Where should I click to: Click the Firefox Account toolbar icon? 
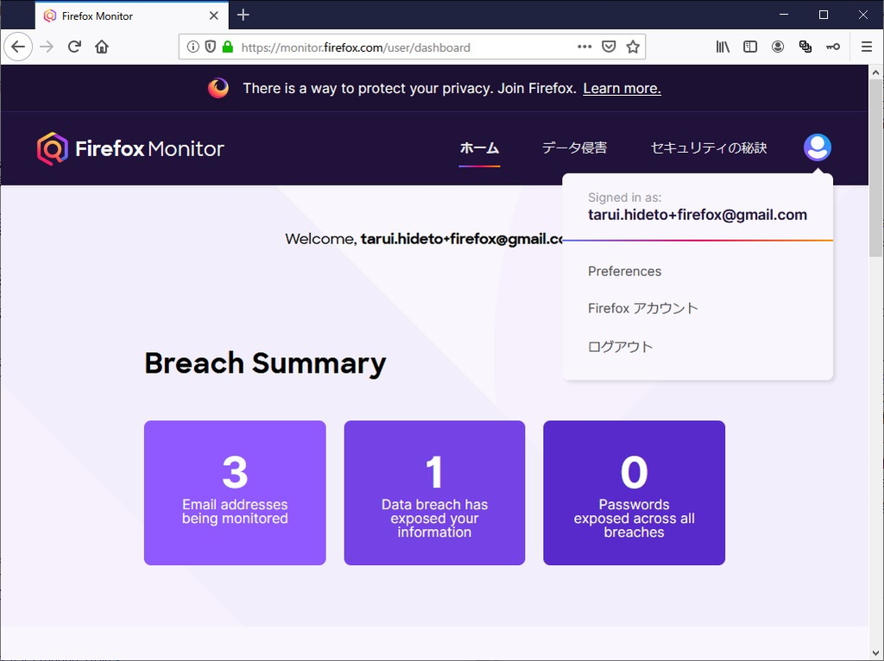tap(778, 47)
